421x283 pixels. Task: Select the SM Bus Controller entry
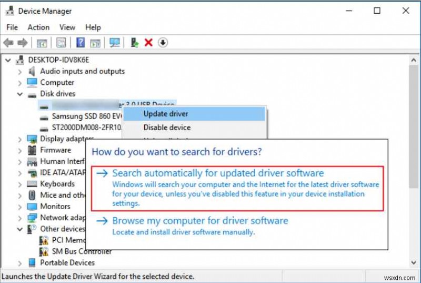pos(82,251)
